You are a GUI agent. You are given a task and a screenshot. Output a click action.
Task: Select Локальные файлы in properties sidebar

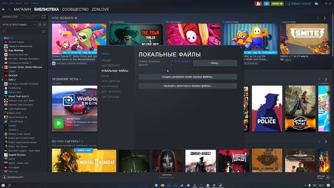pos(115,71)
